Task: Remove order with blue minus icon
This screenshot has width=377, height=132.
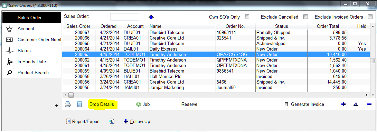Action: click(x=369, y=104)
